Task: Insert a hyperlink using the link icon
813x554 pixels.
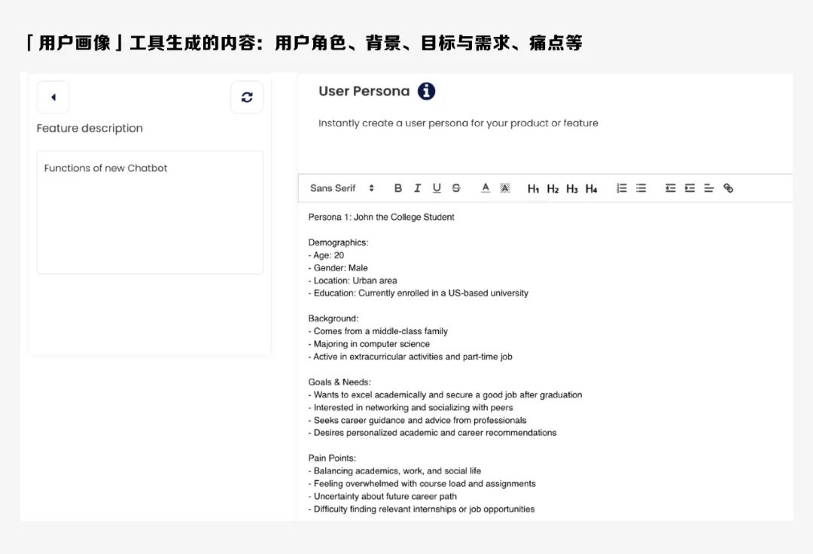Action: (x=728, y=188)
